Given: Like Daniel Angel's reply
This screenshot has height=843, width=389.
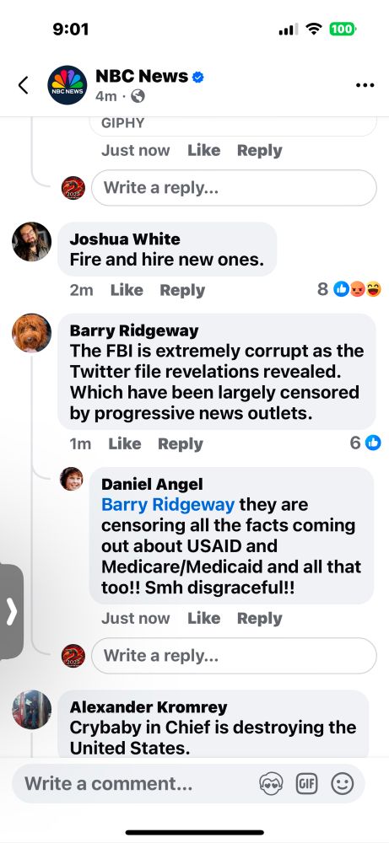Looking at the screenshot, I should point(203,618).
